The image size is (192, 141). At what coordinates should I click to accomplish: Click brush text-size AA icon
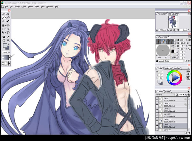tap(189, 49)
